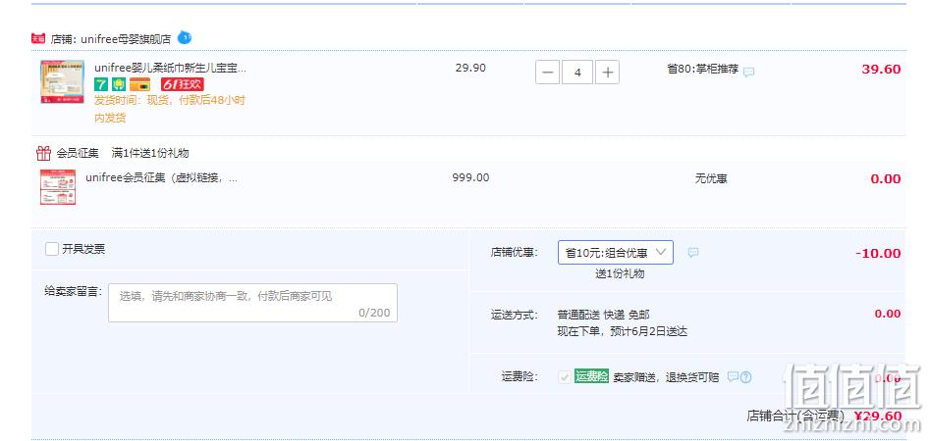Viewport: 930px width, 441px height.
Task: Click the 满1件送1份礼物 promotion text
Action: click(150, 153)
